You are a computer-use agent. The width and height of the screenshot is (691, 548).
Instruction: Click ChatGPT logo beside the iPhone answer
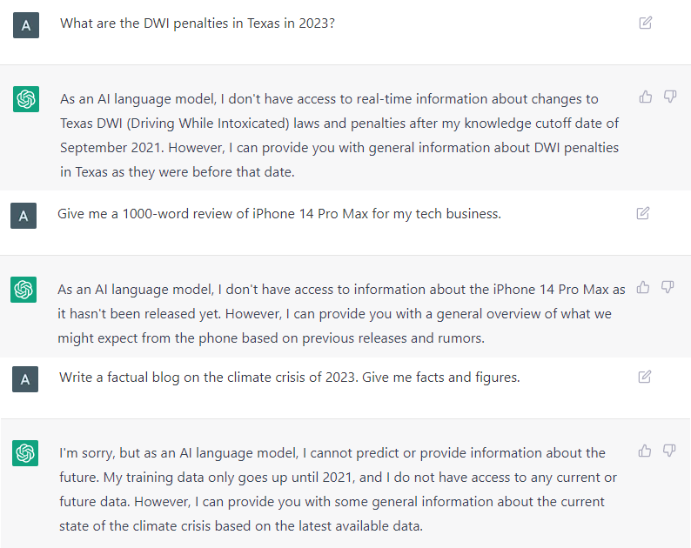coord(23,290)
